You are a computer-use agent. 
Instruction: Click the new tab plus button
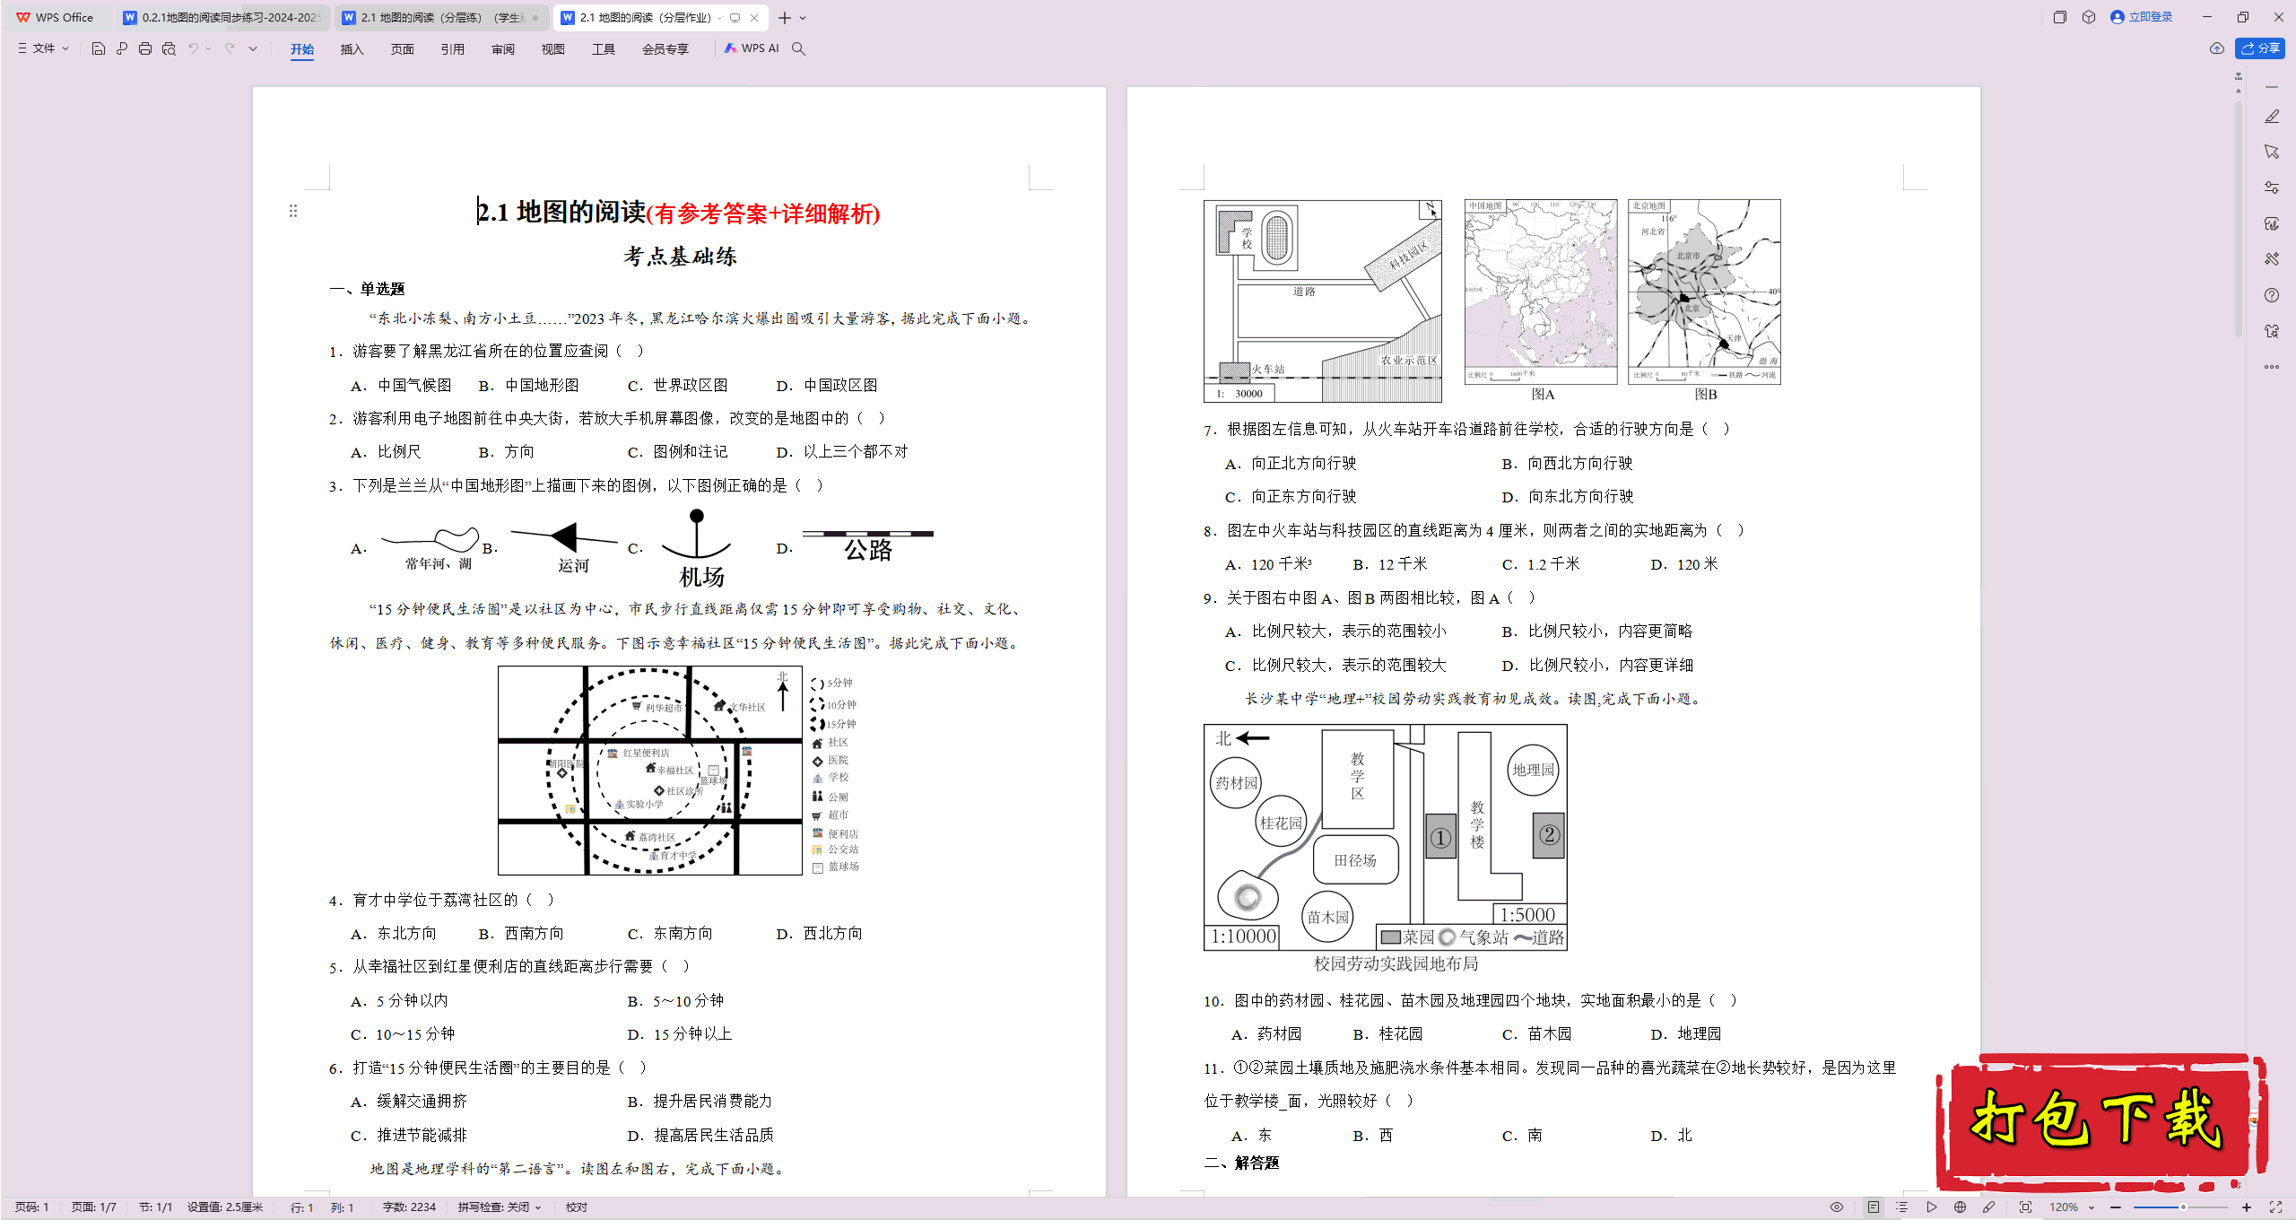coord(785,18)
